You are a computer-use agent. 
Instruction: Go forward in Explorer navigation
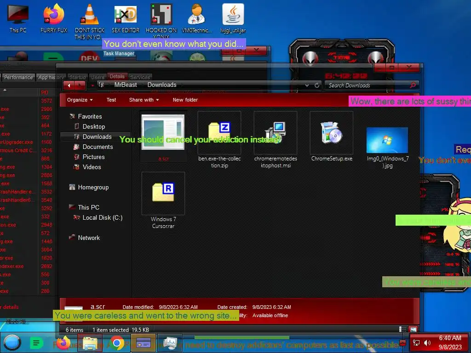80,85
